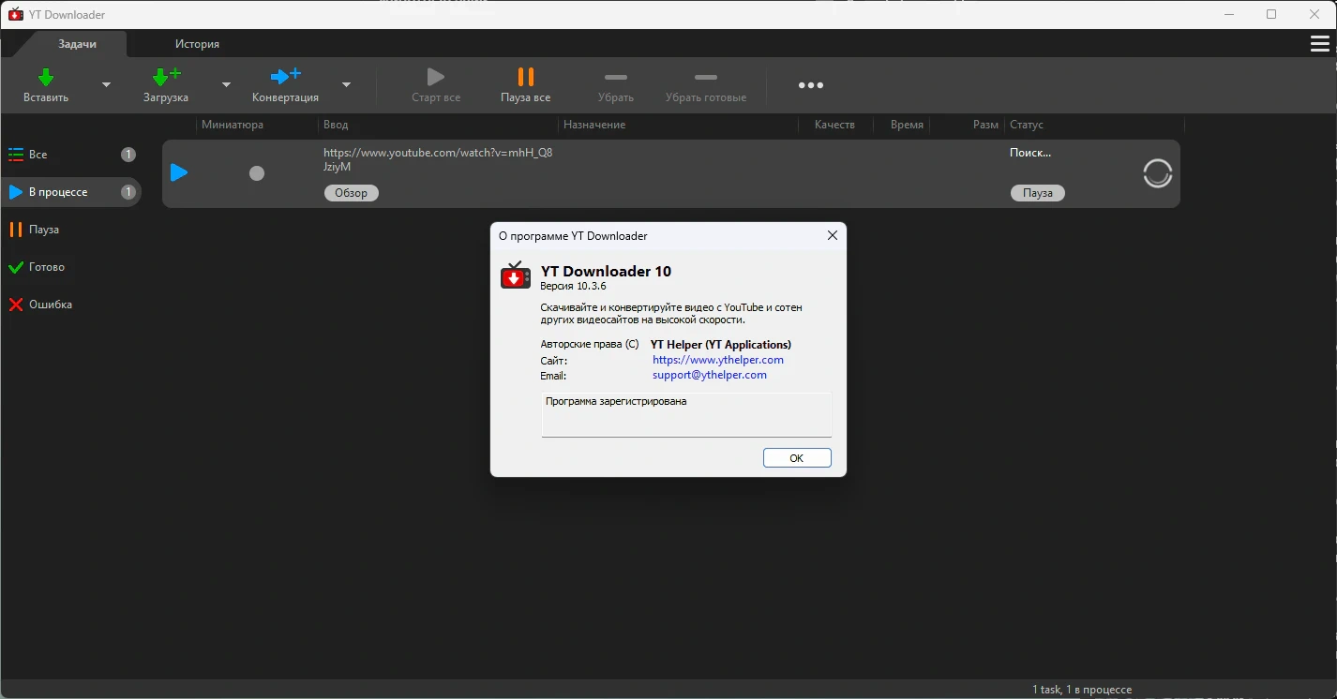Switch to the Задачи tab

click(x=78, y=44)
